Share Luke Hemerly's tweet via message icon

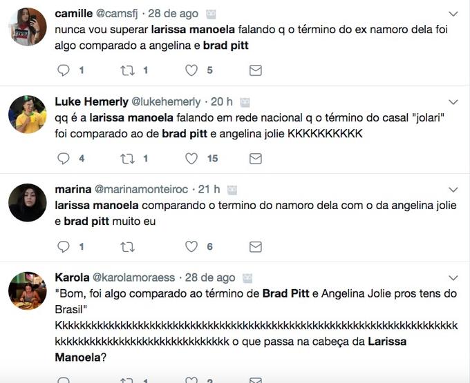[255, 159]
